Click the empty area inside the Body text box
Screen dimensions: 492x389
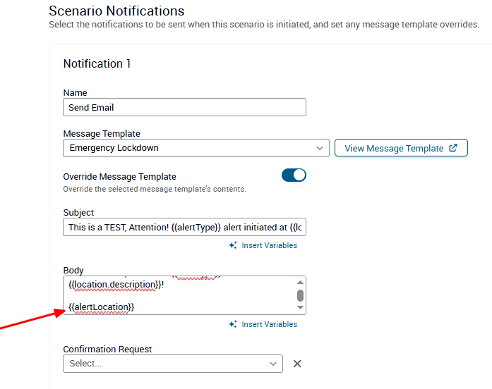[226, 296]
